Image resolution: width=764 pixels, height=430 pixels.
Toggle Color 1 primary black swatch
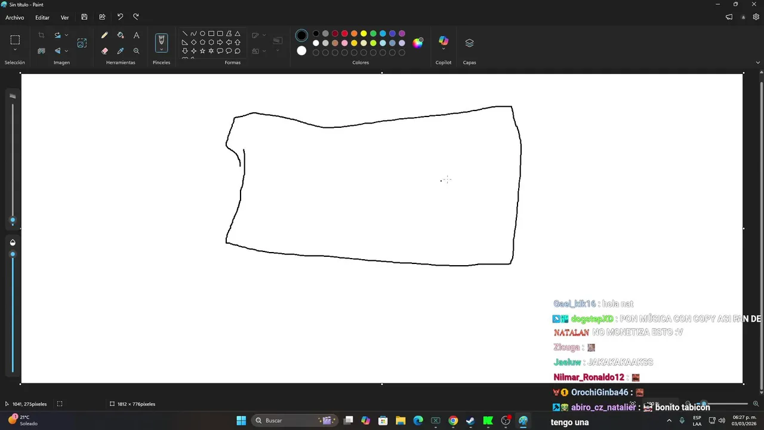click(301, 36)
